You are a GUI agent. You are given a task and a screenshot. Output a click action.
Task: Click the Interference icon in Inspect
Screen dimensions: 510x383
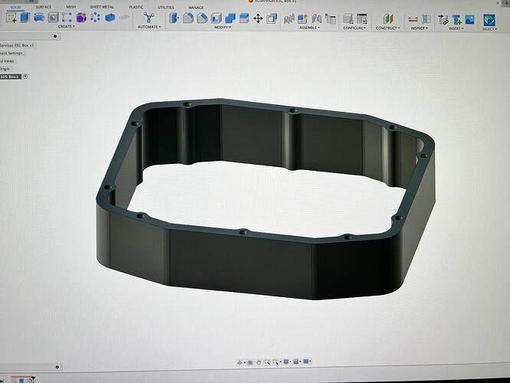click(x=427, y=19)
